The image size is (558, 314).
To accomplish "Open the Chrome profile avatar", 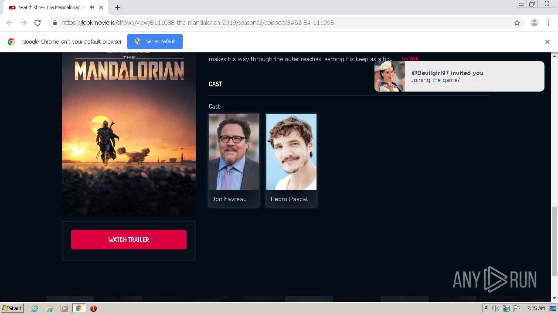I will (534, 23).
